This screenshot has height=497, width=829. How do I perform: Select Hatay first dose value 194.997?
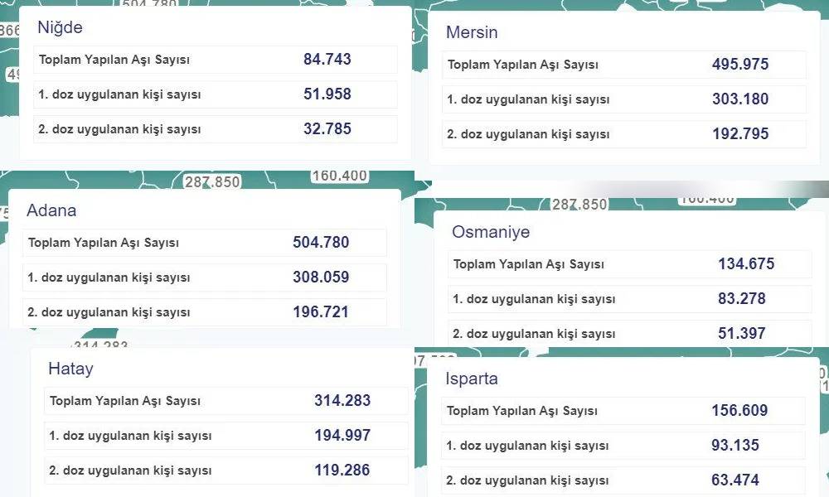click(x=342, y=436)
